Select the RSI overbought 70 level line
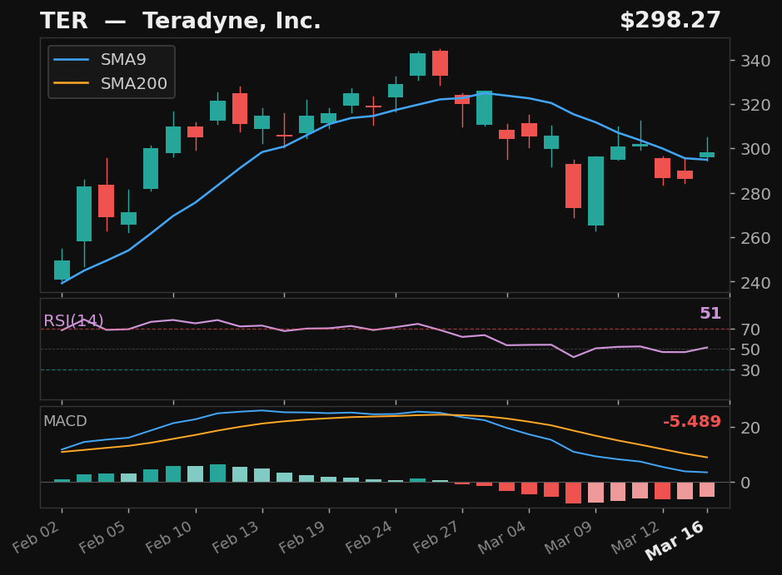This screenshot has height=575, width=782. [x=375, y=330]
